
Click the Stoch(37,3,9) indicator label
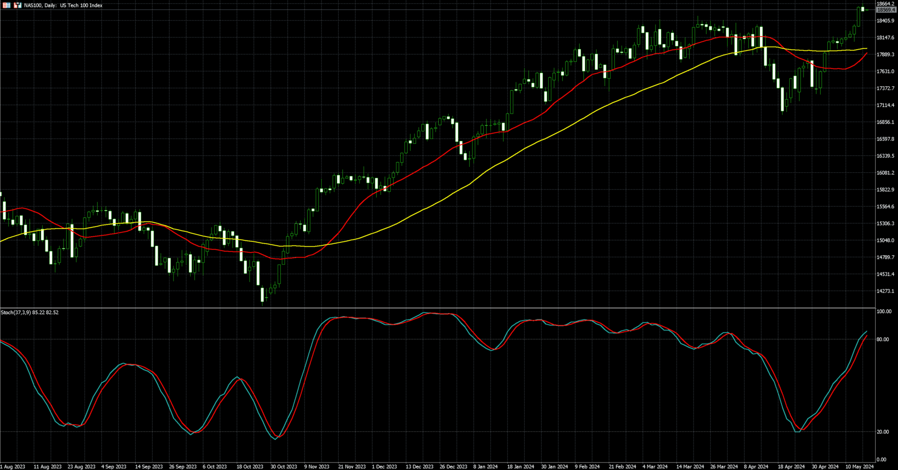[30, 313]
